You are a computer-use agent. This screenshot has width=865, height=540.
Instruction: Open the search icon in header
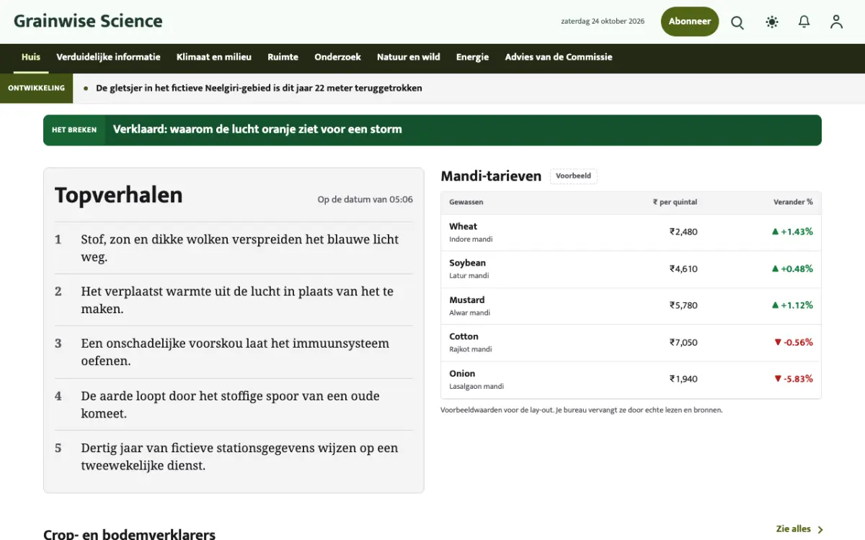tap(737, 22)
